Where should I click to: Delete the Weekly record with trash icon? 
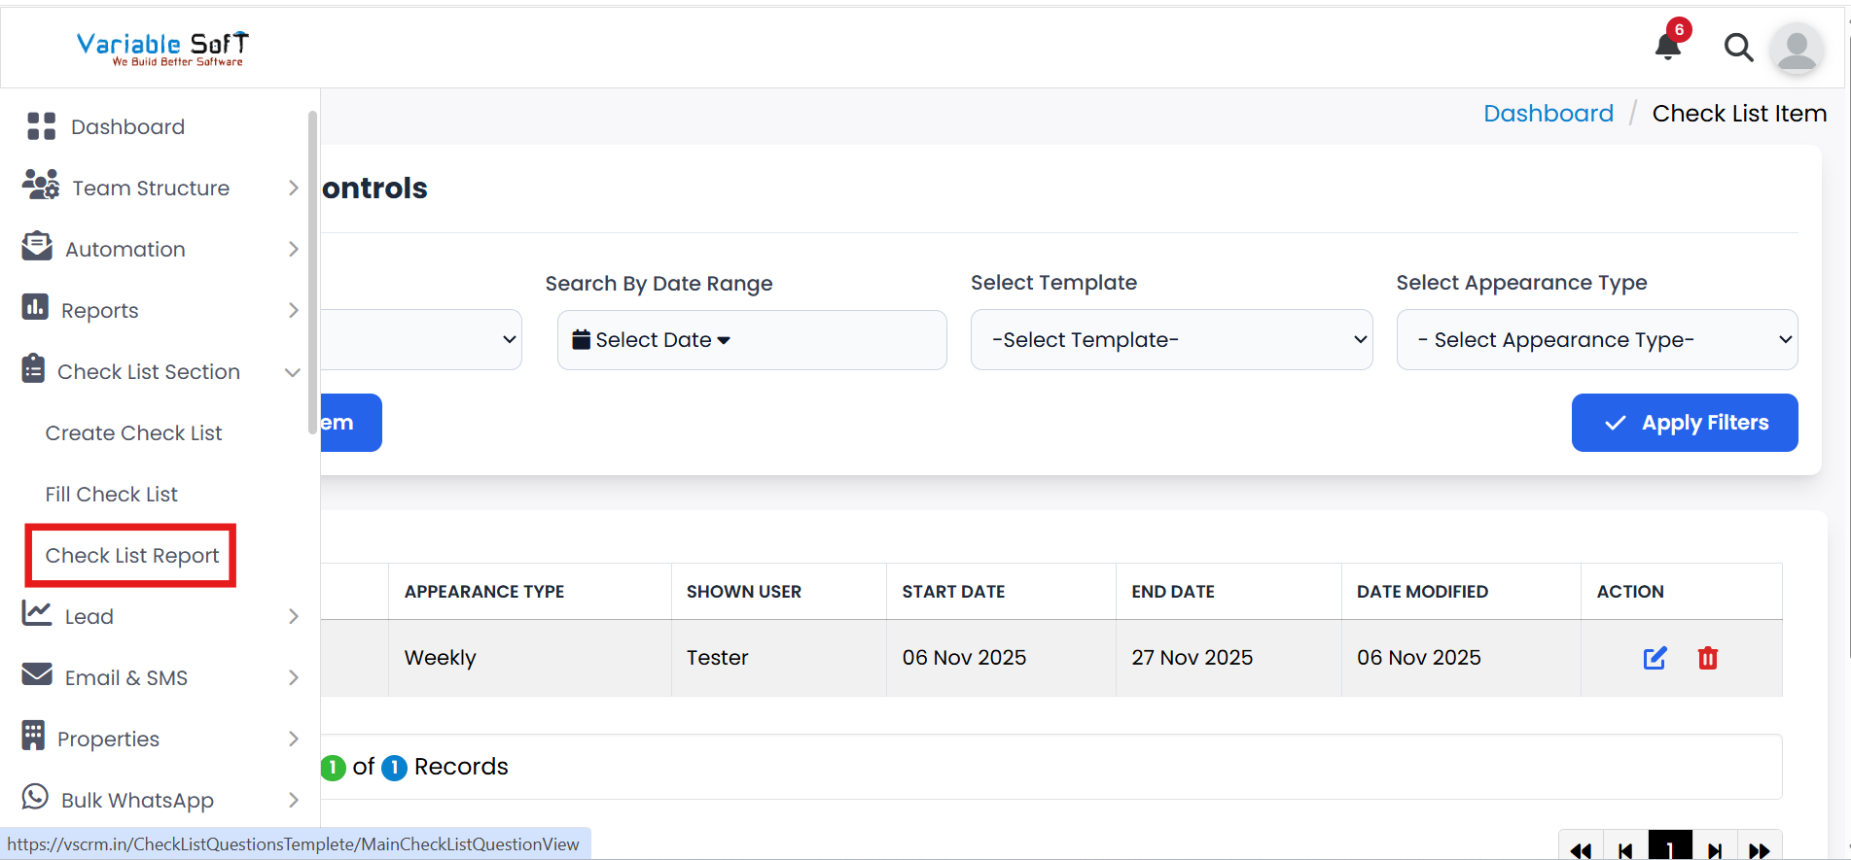tap(1707, 658)
